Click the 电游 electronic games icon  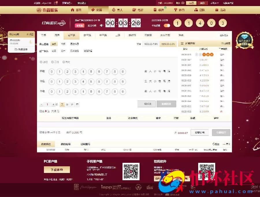tap(133, 10)
